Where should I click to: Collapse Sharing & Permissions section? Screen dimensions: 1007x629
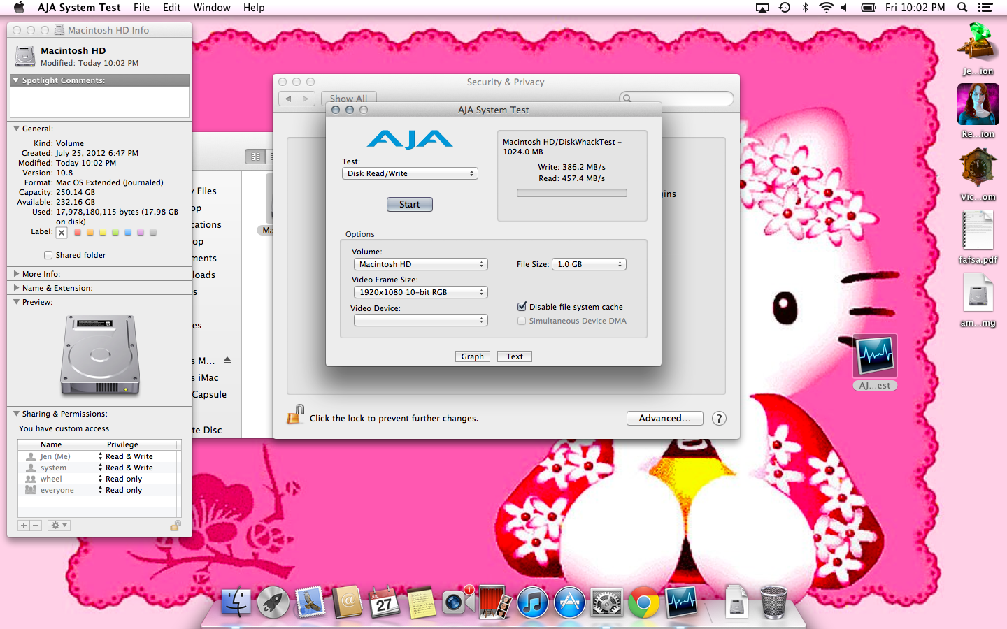[x=16, y=414]
